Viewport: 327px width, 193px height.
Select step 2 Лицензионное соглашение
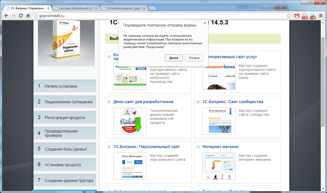click(x=65, y=102)
